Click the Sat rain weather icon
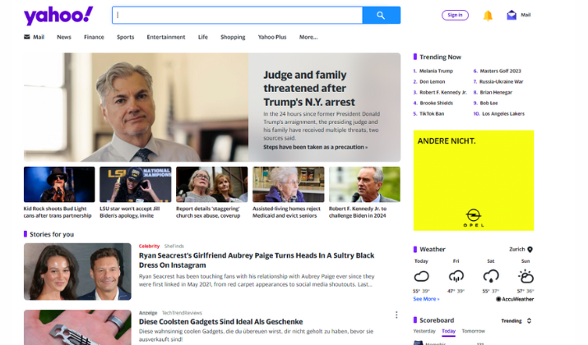Screen dimensions: 588x345 coord(490,277)
